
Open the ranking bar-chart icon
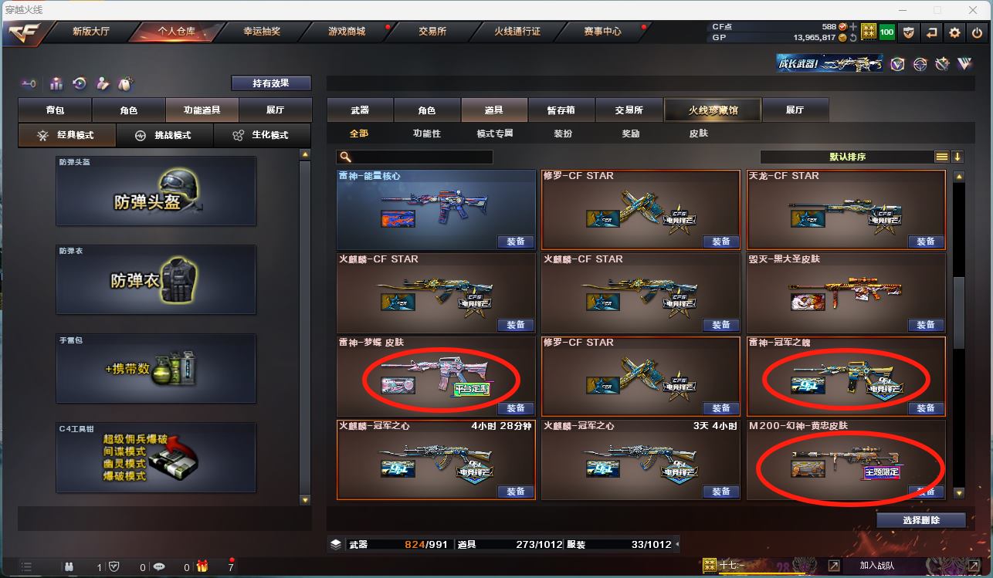coord(56,83)
